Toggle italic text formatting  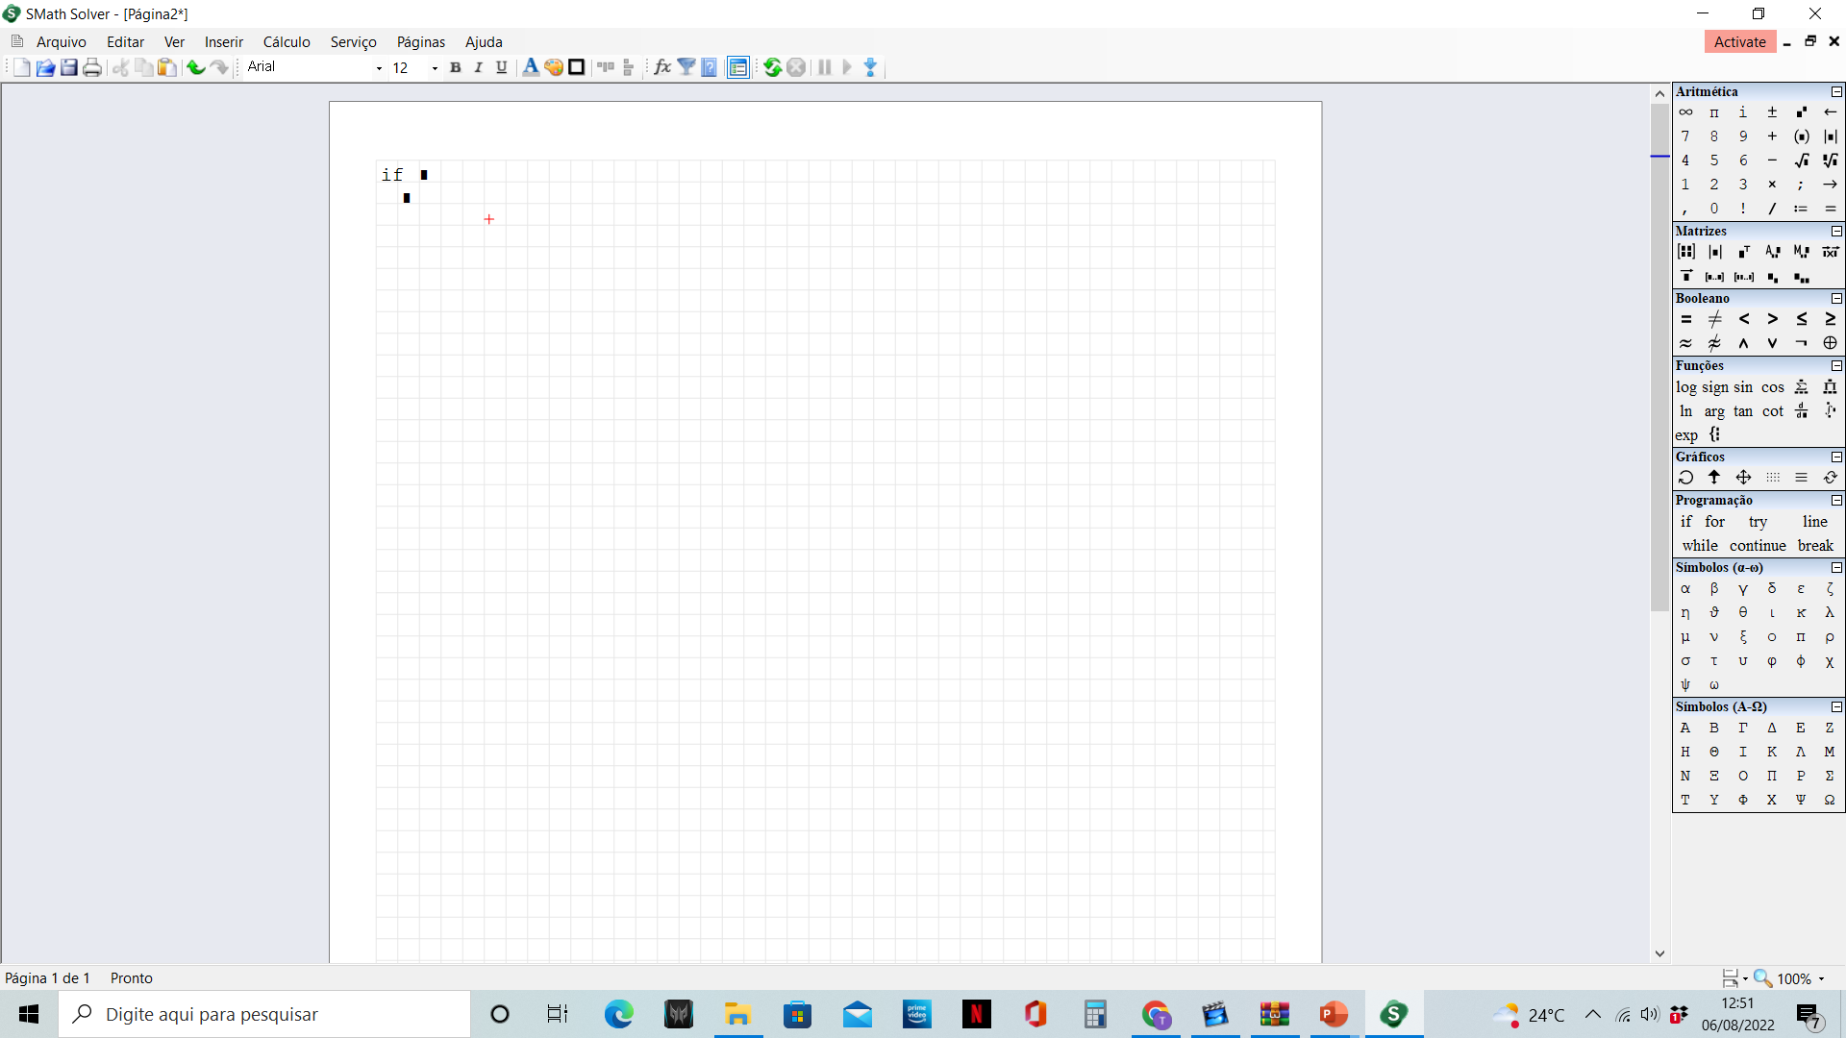[478, 67]
